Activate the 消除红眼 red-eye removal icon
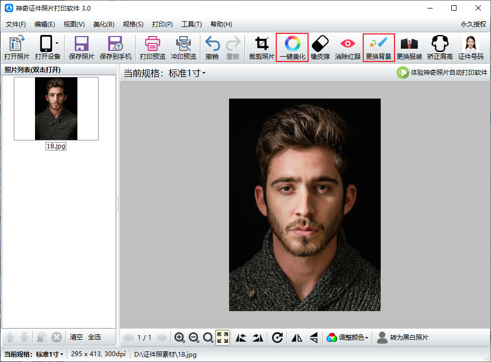This screenshot has height=362, width=491. click(x=348, y=48)
